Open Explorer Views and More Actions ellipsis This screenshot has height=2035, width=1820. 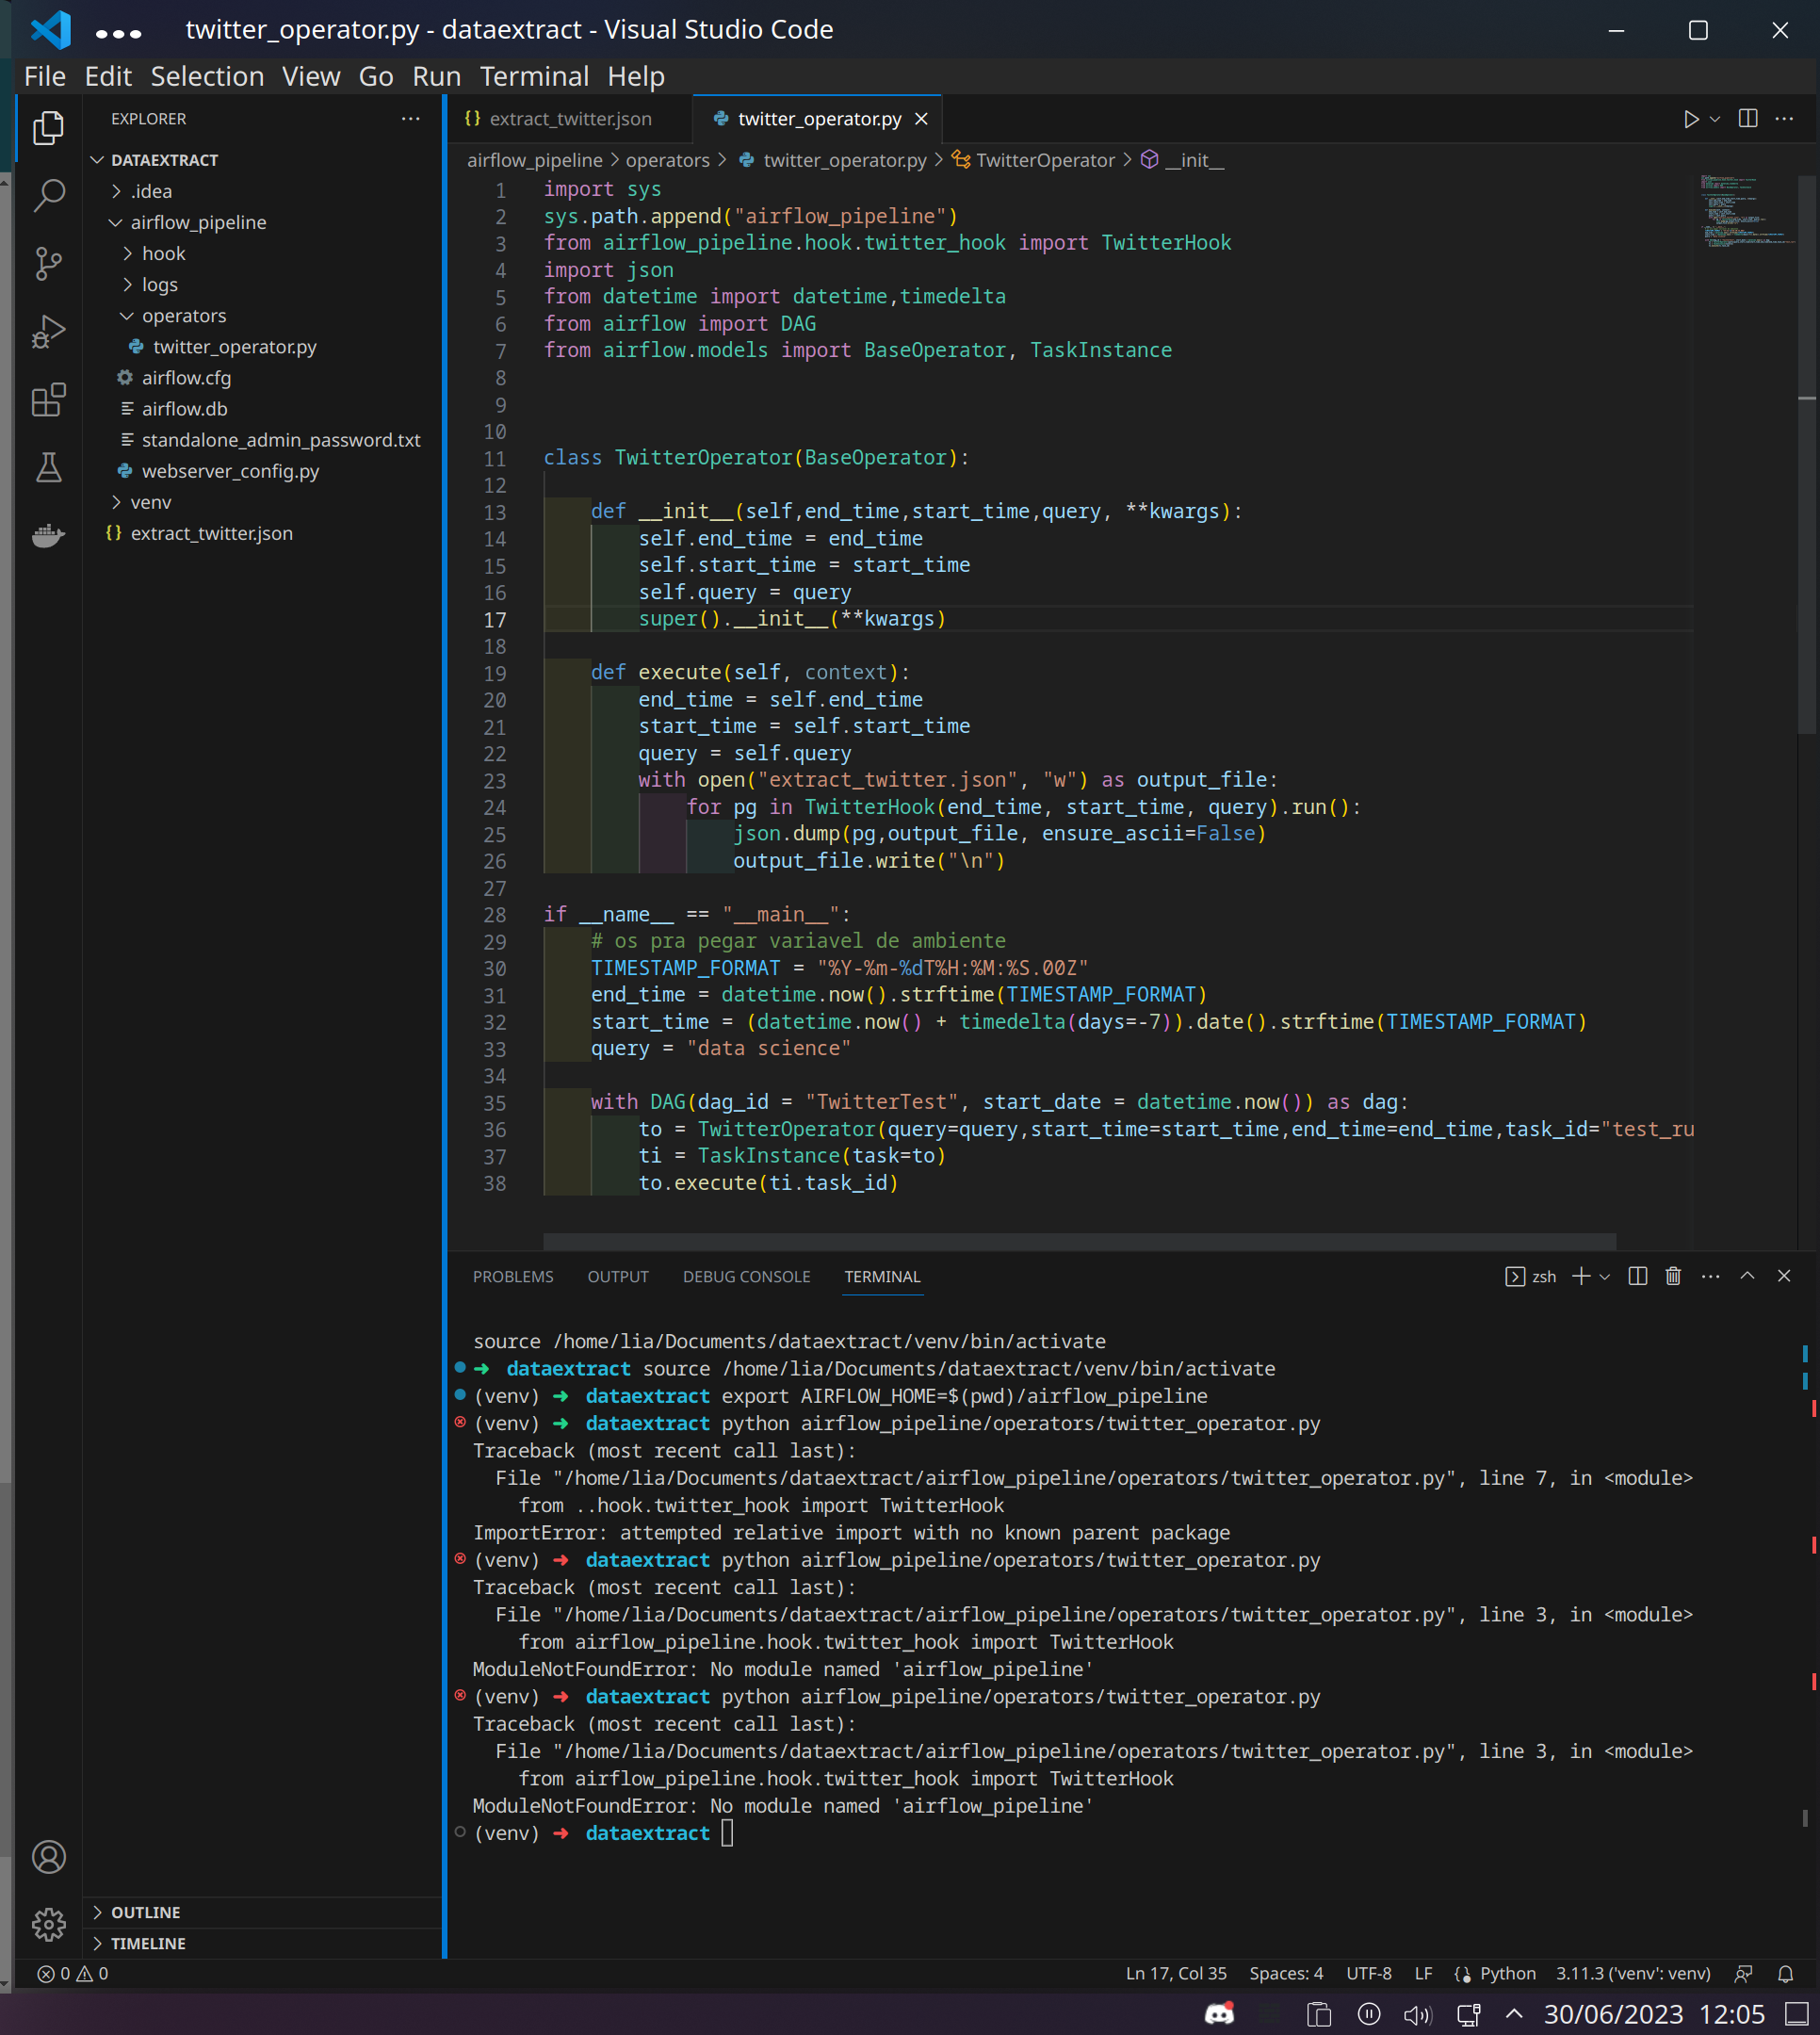tap(410, 119)
